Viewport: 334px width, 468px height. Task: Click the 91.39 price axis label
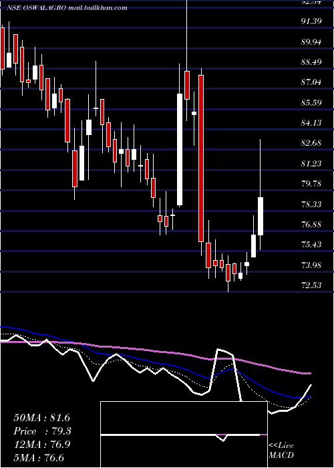(311, 21)
